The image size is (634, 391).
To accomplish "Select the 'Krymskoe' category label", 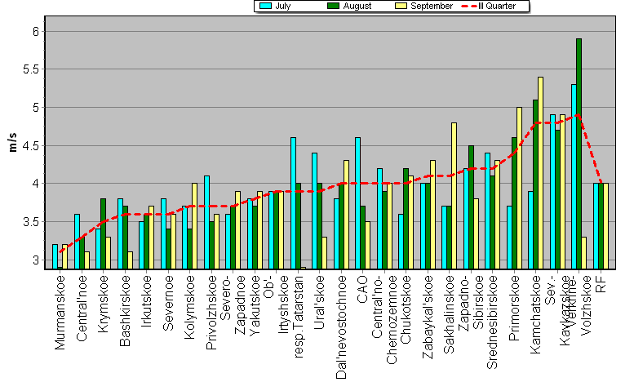I will pyautogui.click(x=104, y=304).
